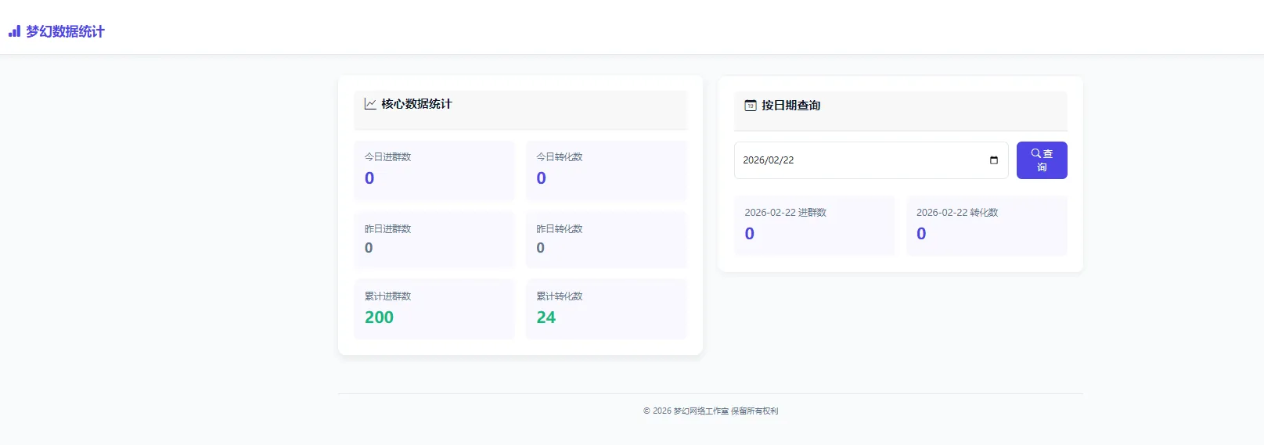This screenshot has width=1264, height=445.
Task: Click the 核心数据统计 panel header
Action: pyautogui.click(x=520, y=109)
